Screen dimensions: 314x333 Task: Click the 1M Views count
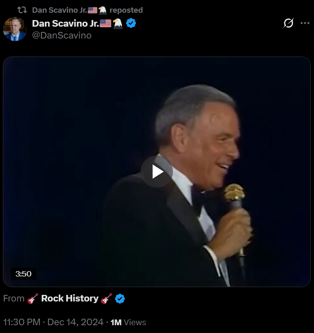tap(128, 322)
